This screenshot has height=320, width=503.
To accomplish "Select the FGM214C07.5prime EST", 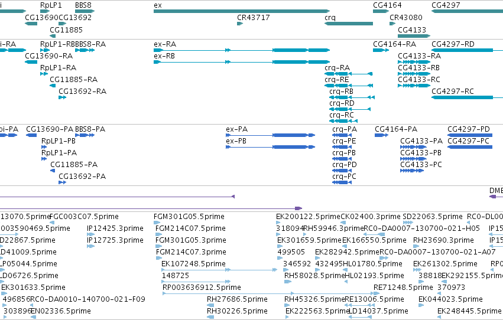I will tap(158, 235).
